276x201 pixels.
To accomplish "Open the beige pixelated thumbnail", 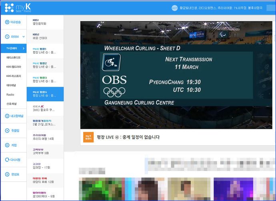I will 189,189.
